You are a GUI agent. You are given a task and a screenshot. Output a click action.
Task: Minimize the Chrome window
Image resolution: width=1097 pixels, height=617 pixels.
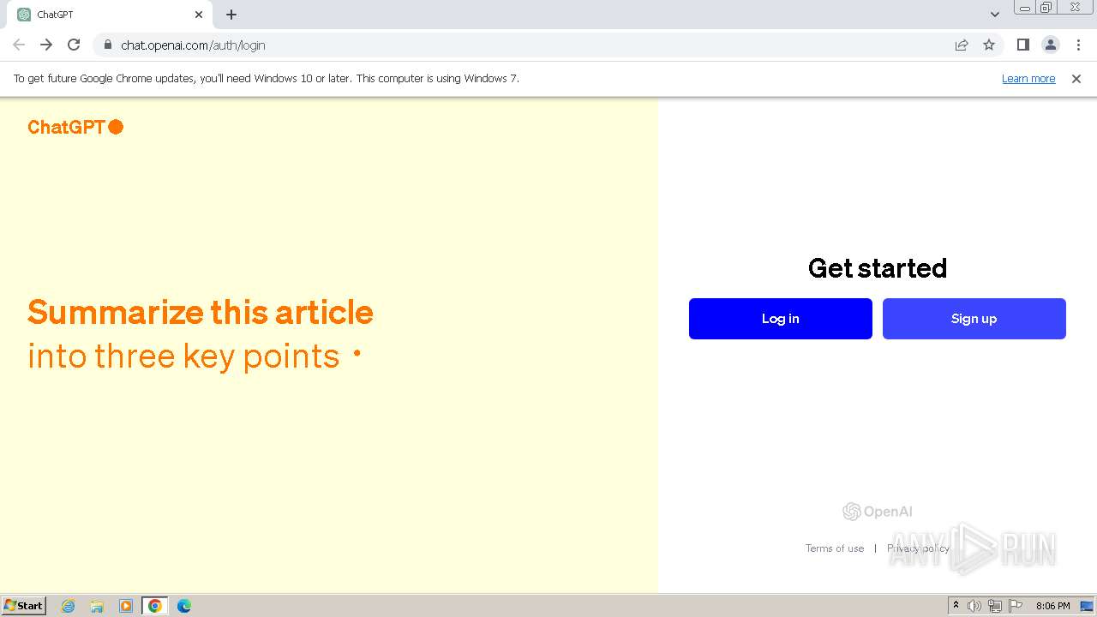1025,8
